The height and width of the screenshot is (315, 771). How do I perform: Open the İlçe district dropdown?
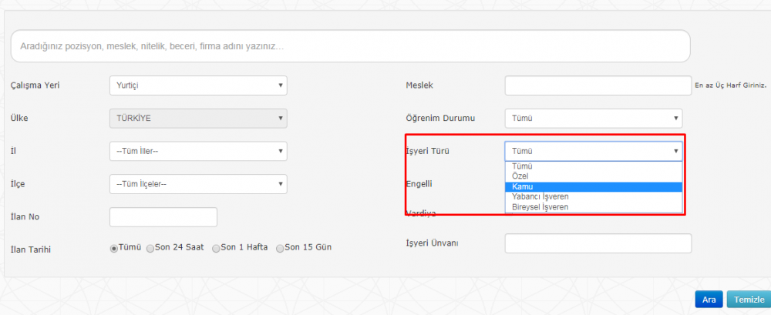(198, 184)
